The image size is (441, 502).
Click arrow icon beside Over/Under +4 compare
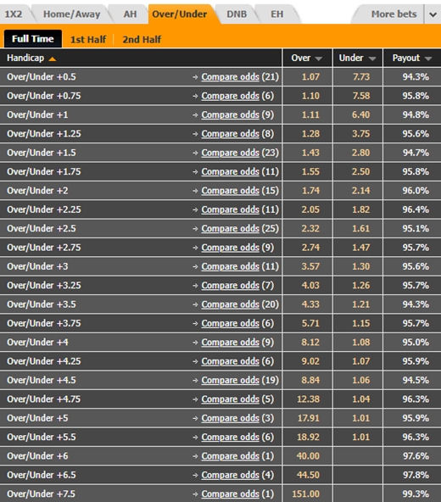pos(195,343)
